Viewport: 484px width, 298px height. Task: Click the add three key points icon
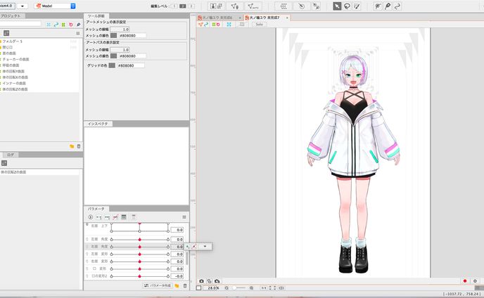(x=107, y=217)
